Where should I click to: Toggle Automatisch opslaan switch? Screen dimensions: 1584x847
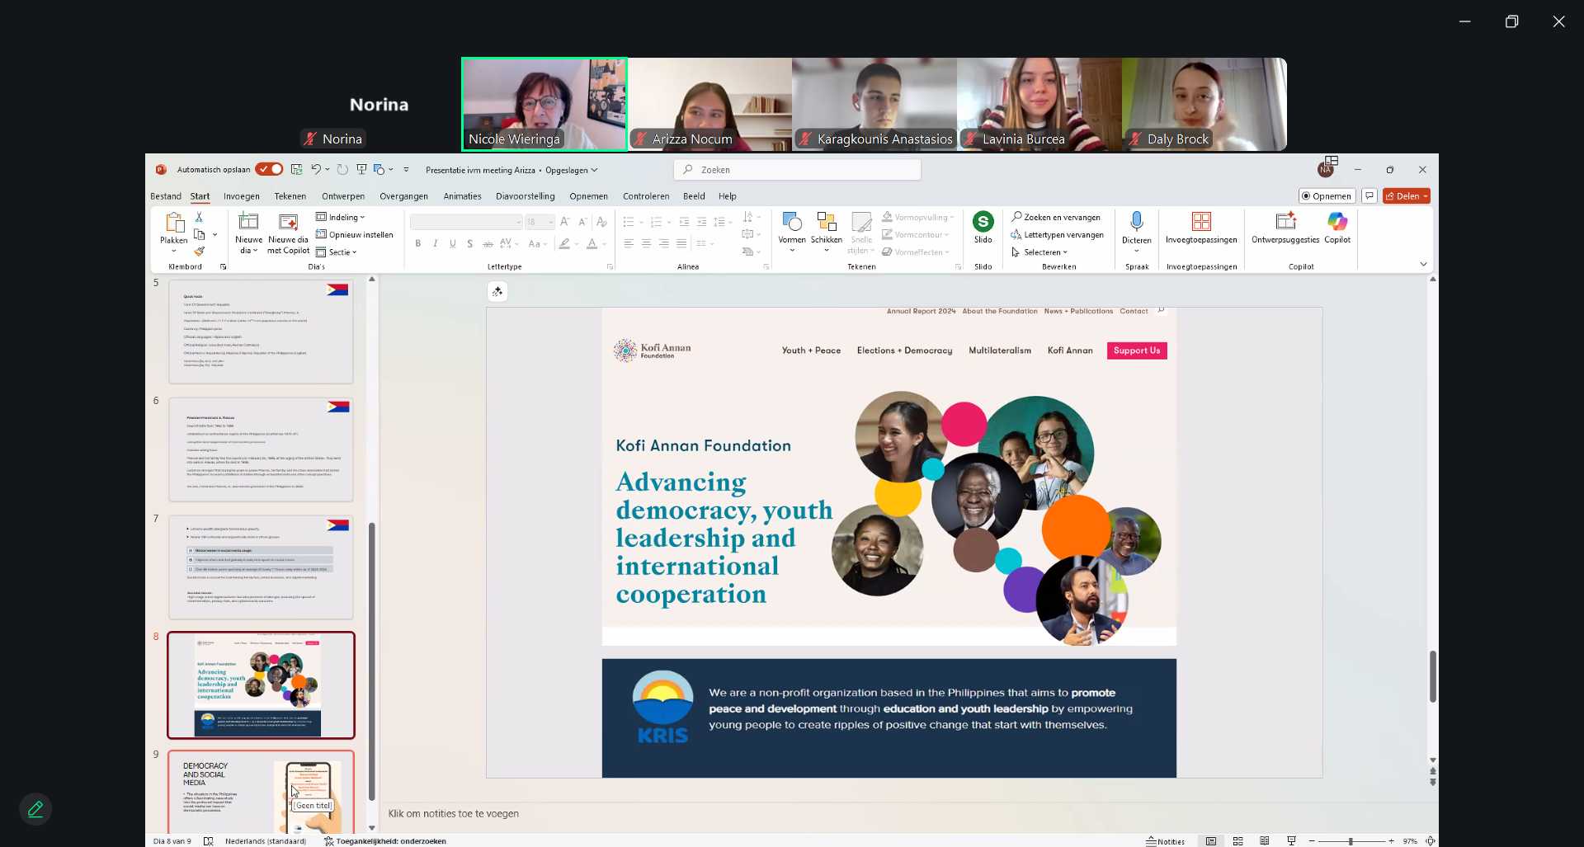[x=269, y=169]
